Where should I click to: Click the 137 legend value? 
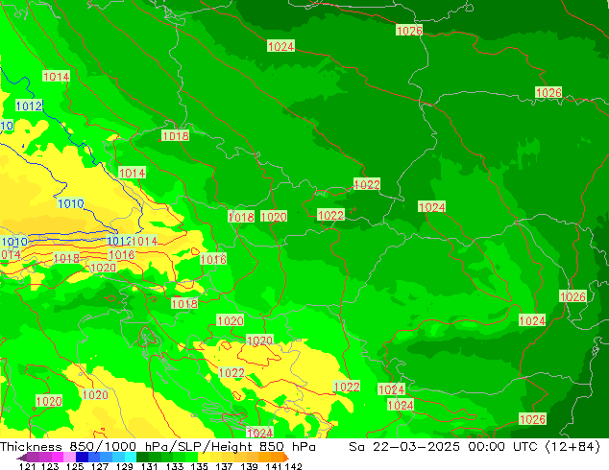point(224,466)
